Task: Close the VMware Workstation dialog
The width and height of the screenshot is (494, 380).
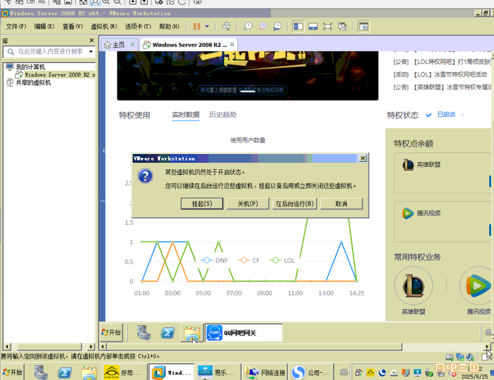Action: [363, 158]
